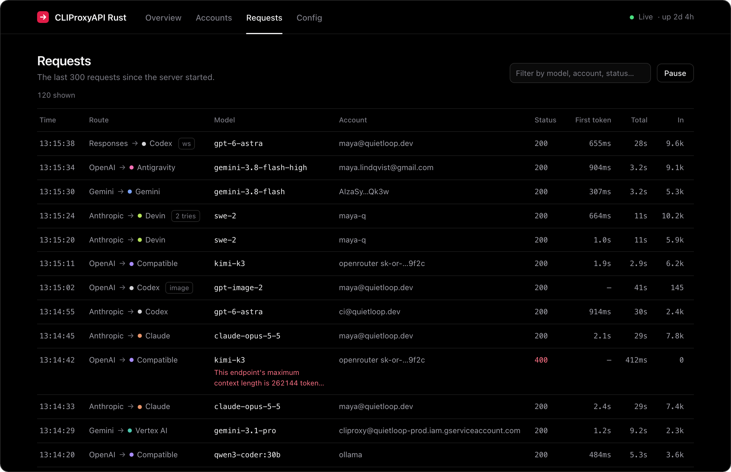
Task: Click the cliproxy@quietloop-prod service account
Action: 429,431
